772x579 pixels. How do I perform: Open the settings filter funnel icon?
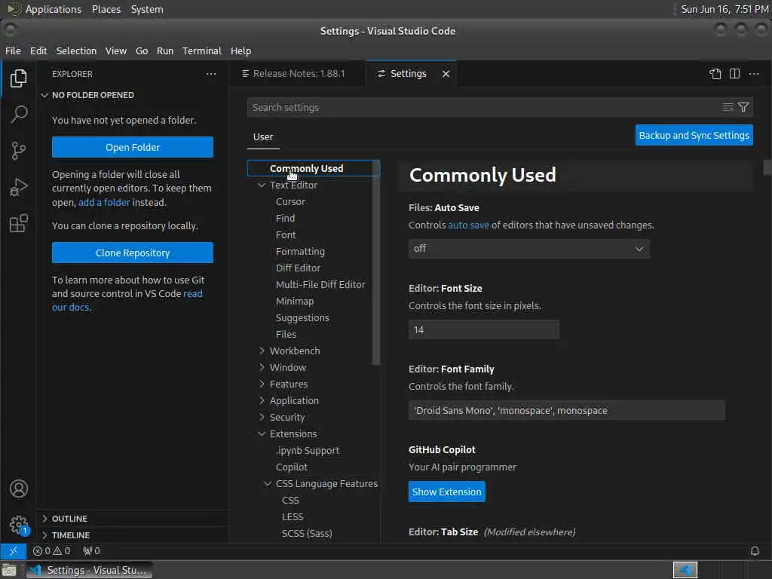click(x=743, y=107)
